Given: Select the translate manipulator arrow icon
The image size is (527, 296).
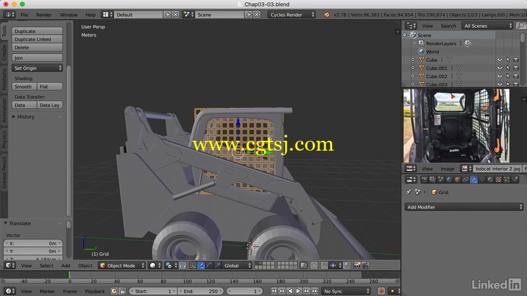Looking at the screenshot, I should [201, 266].
